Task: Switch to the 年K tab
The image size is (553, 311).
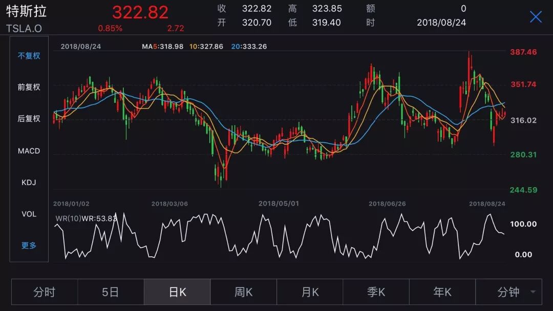Action: [x=442, y=292]
